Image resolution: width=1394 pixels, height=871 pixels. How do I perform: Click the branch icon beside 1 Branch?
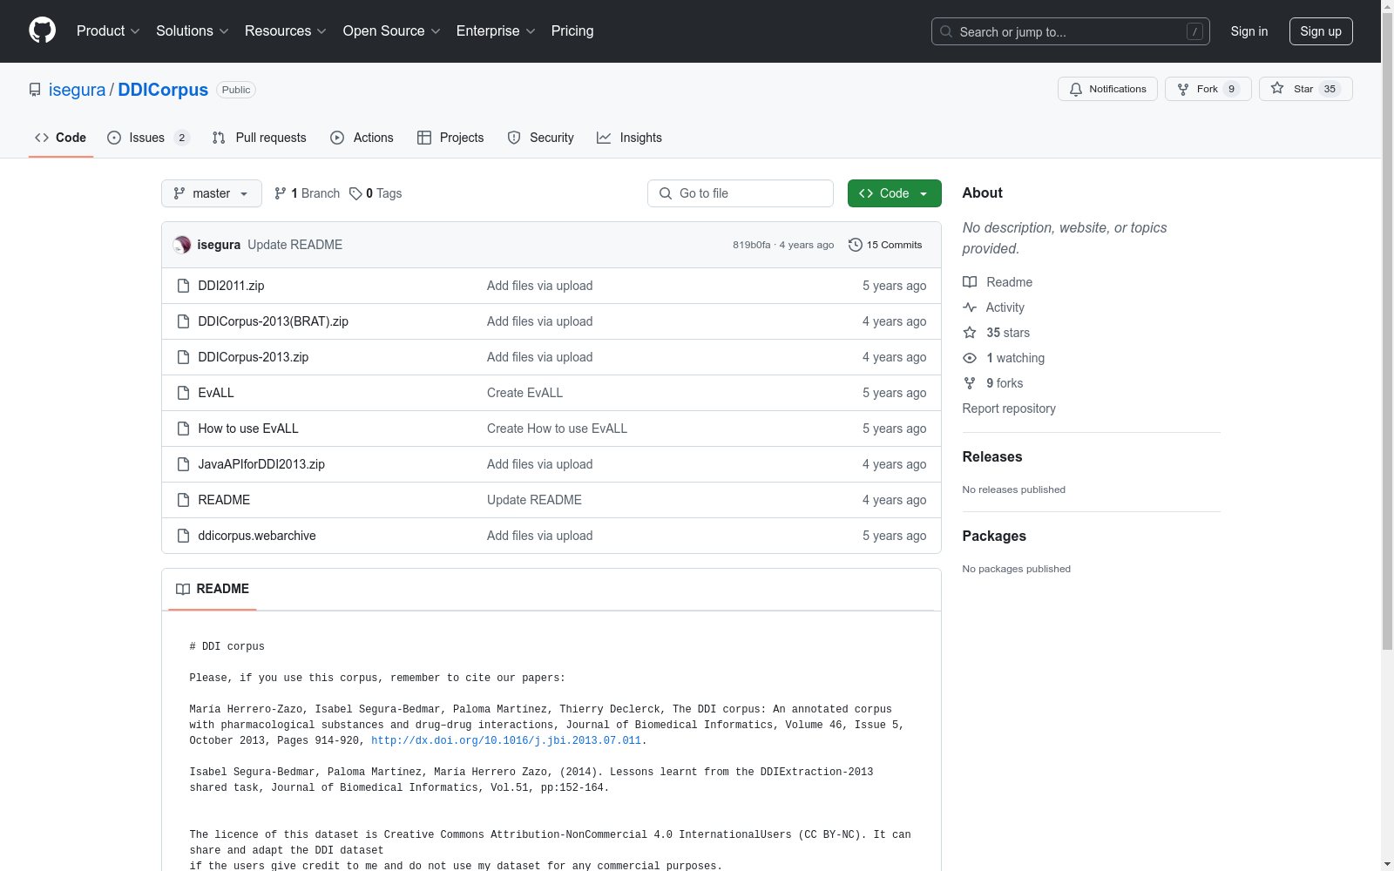pos(281,193)
